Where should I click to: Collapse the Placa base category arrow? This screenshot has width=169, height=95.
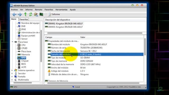pyautogui.click(x=12, y=42)
